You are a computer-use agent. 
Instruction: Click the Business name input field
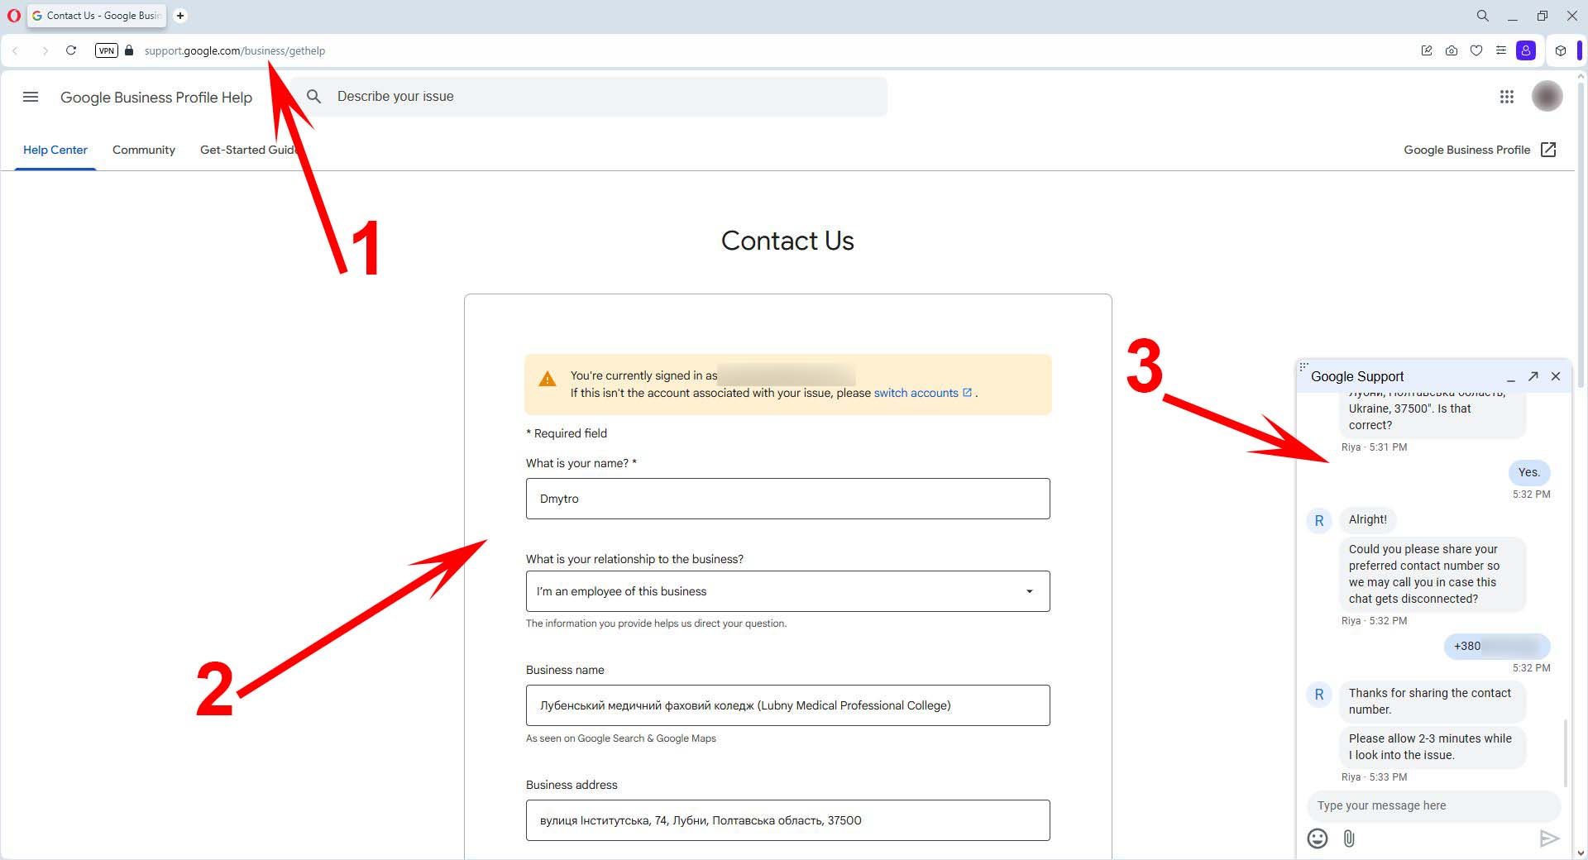(787, 705)
